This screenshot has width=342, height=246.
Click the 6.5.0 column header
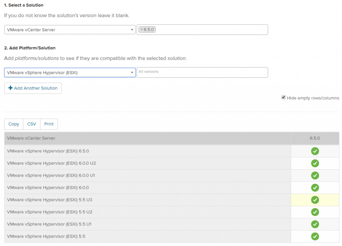point(315,138)
